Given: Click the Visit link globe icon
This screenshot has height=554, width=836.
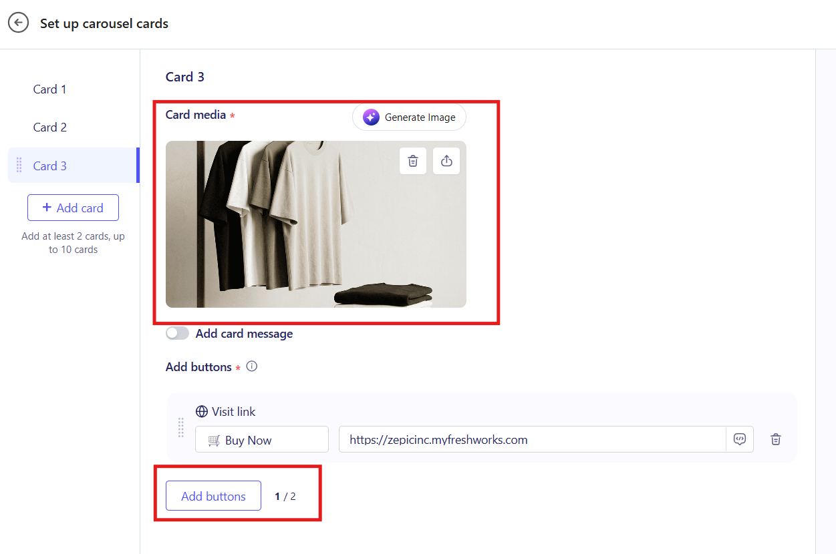Looking at the screenshot, I should (202, 412).
